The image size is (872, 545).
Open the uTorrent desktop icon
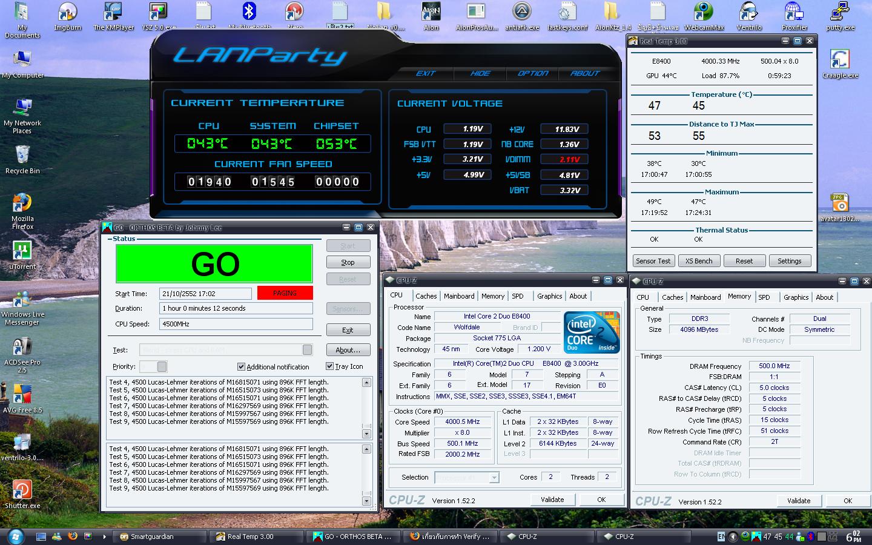coord(22,255)
